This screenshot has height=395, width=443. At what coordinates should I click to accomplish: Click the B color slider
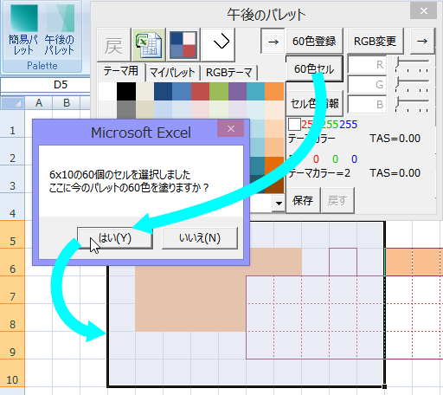pos(412,104)
